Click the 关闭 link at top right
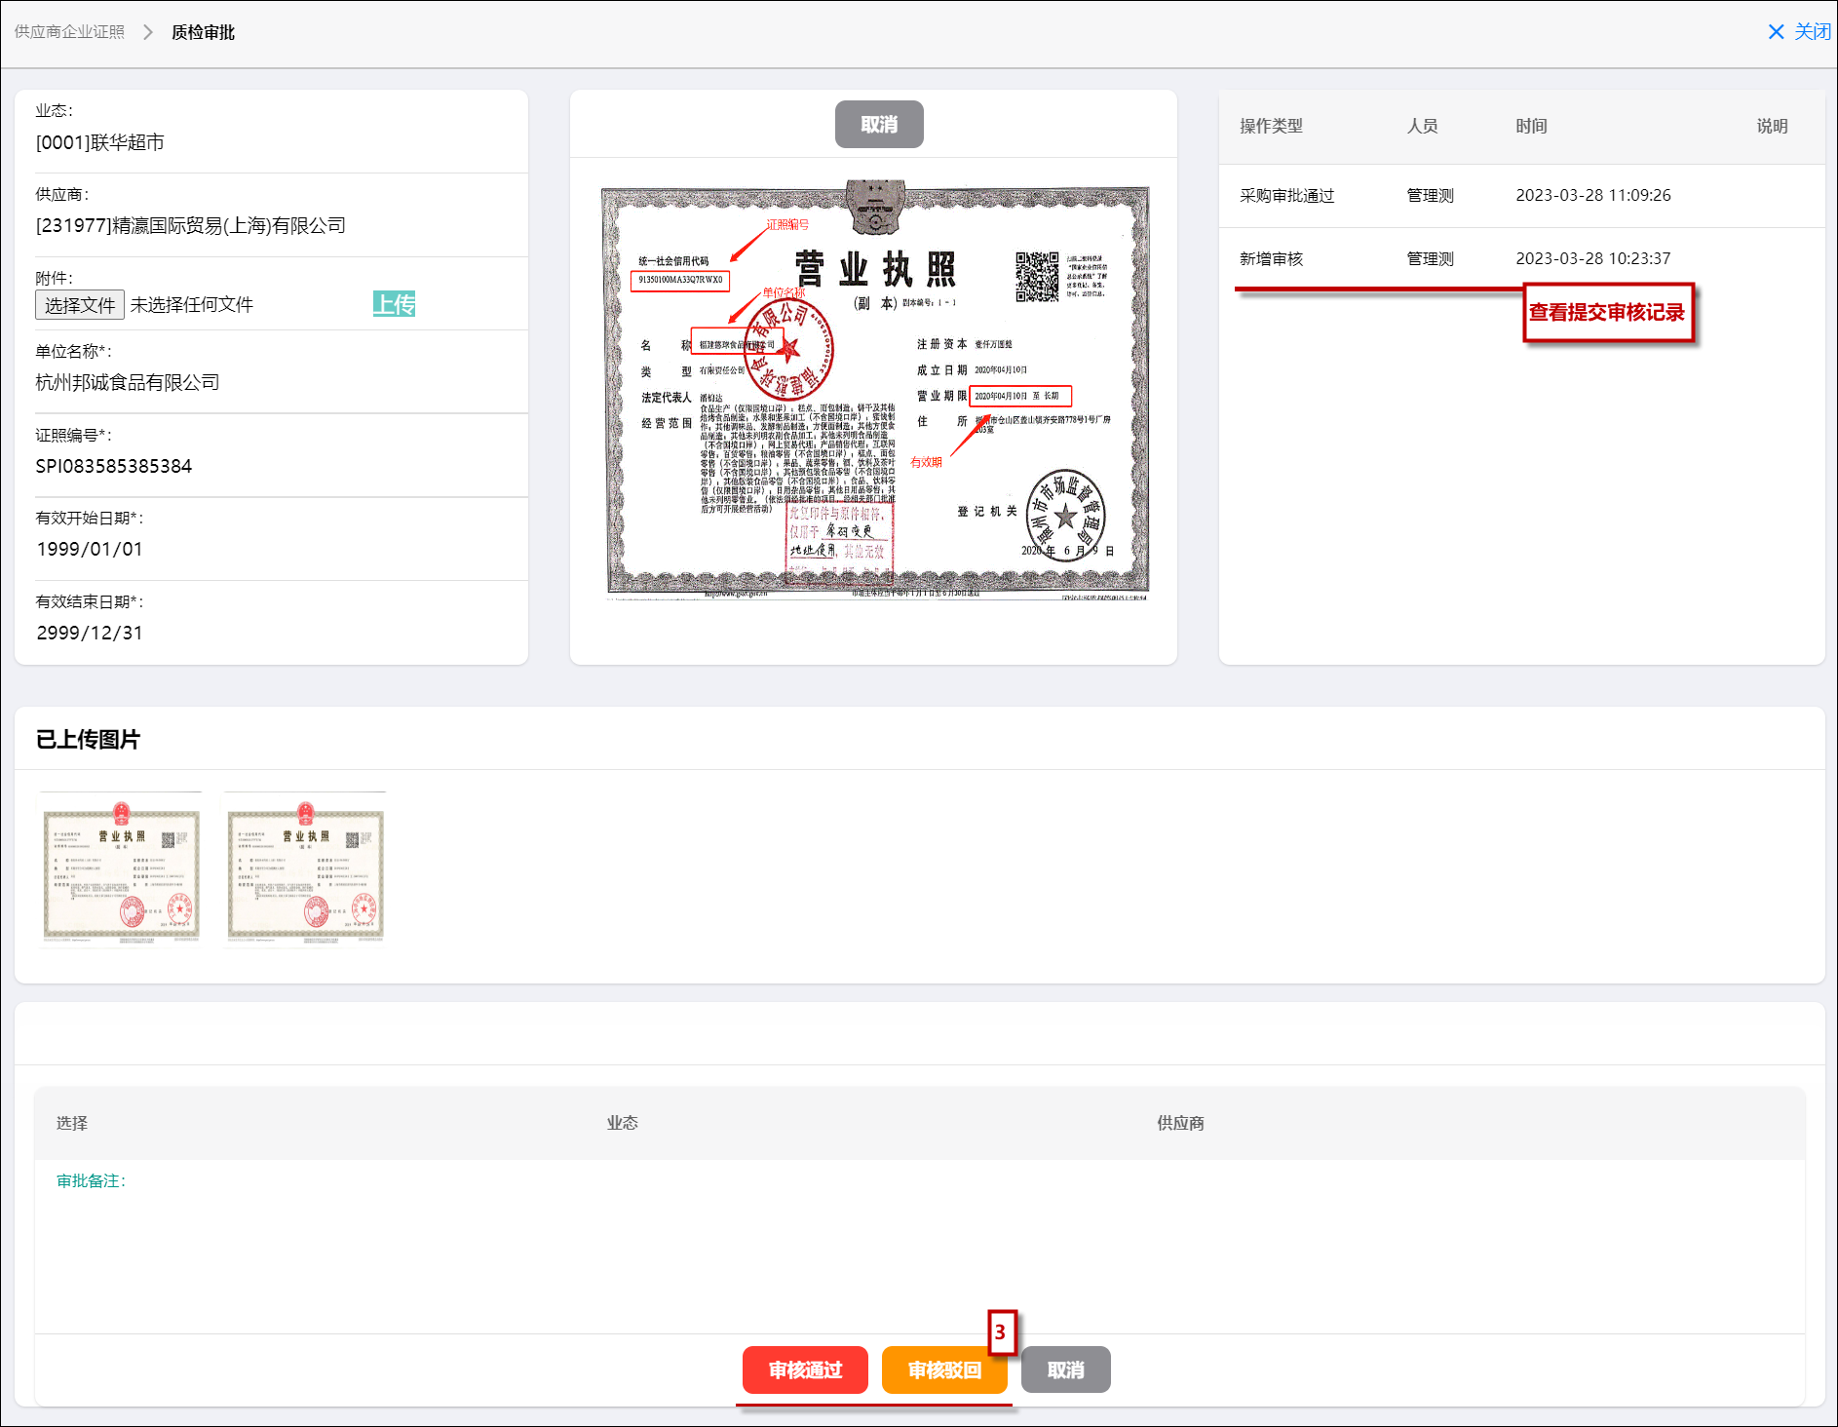Image resolution: width=1838 pixels, height=1427 pixels. click(1812, 32)
